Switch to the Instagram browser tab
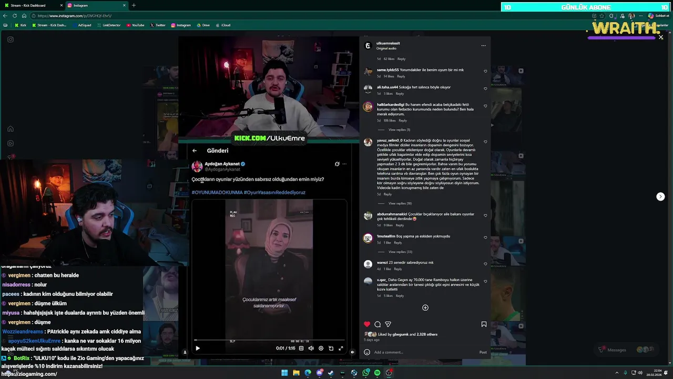The height and width of the screenshot is (379, 673). tap(97, 5)
